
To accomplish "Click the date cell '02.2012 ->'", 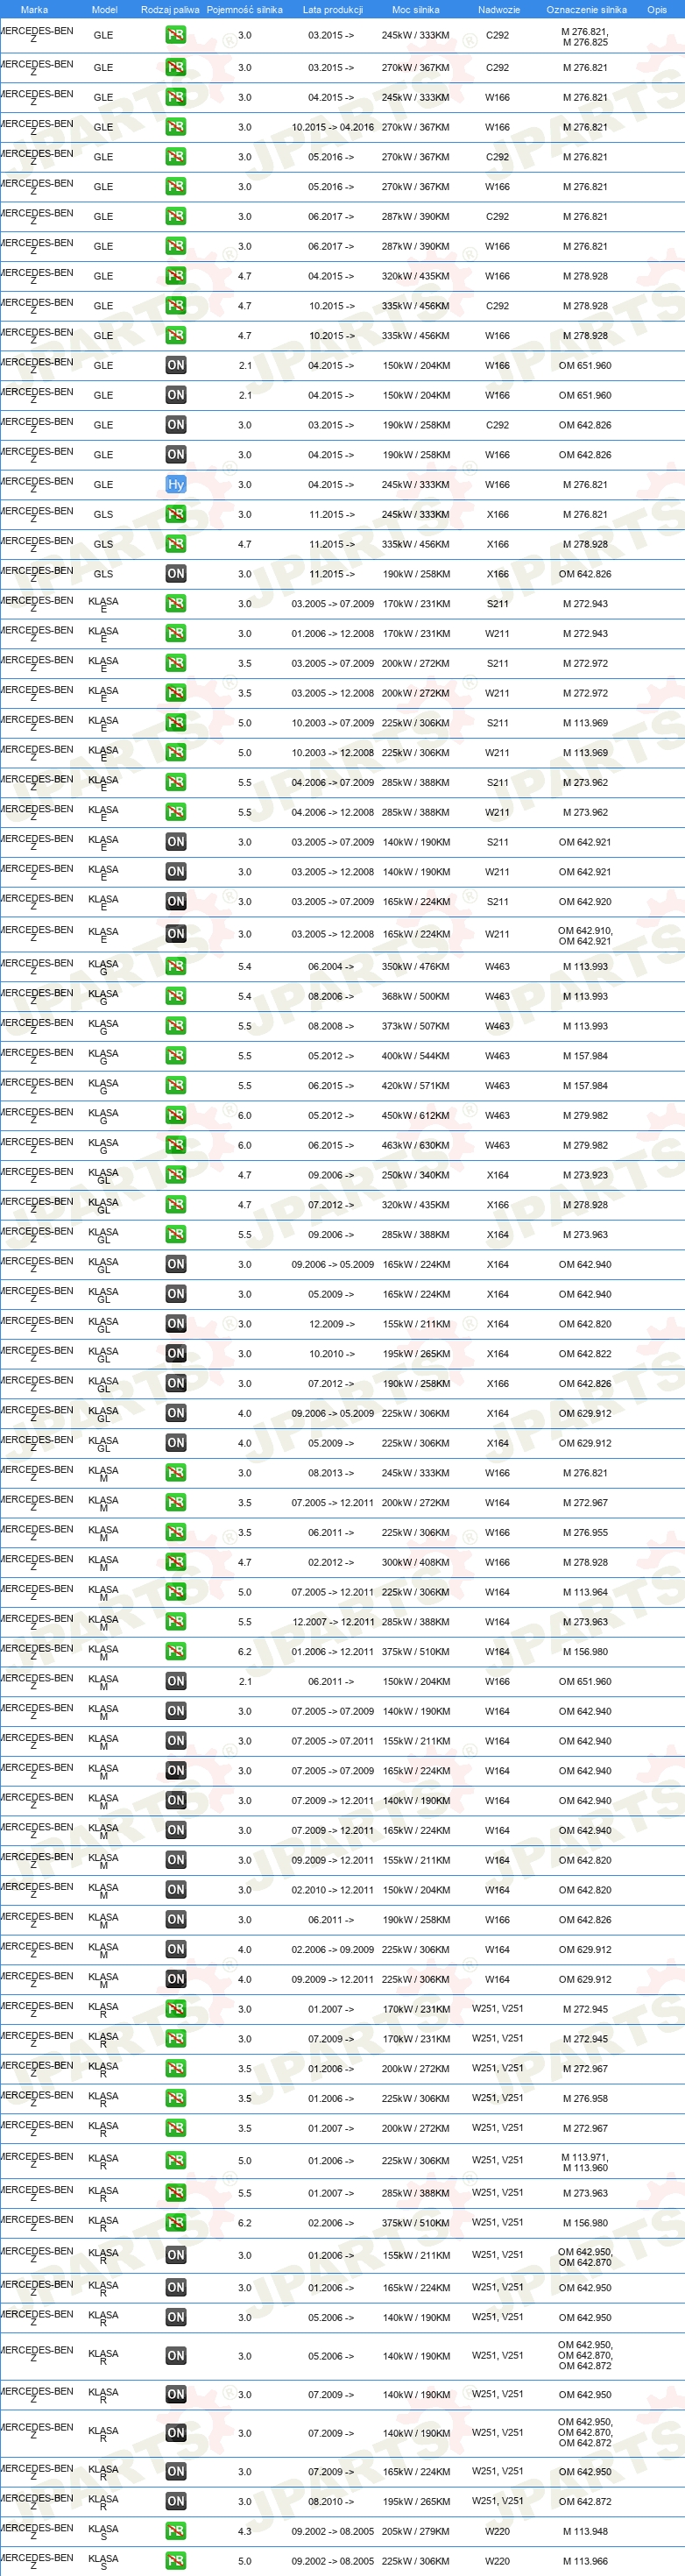I will 332,1562.
